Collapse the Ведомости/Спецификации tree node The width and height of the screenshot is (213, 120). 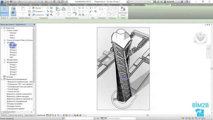pyautogui.click(x=2, y=79)
